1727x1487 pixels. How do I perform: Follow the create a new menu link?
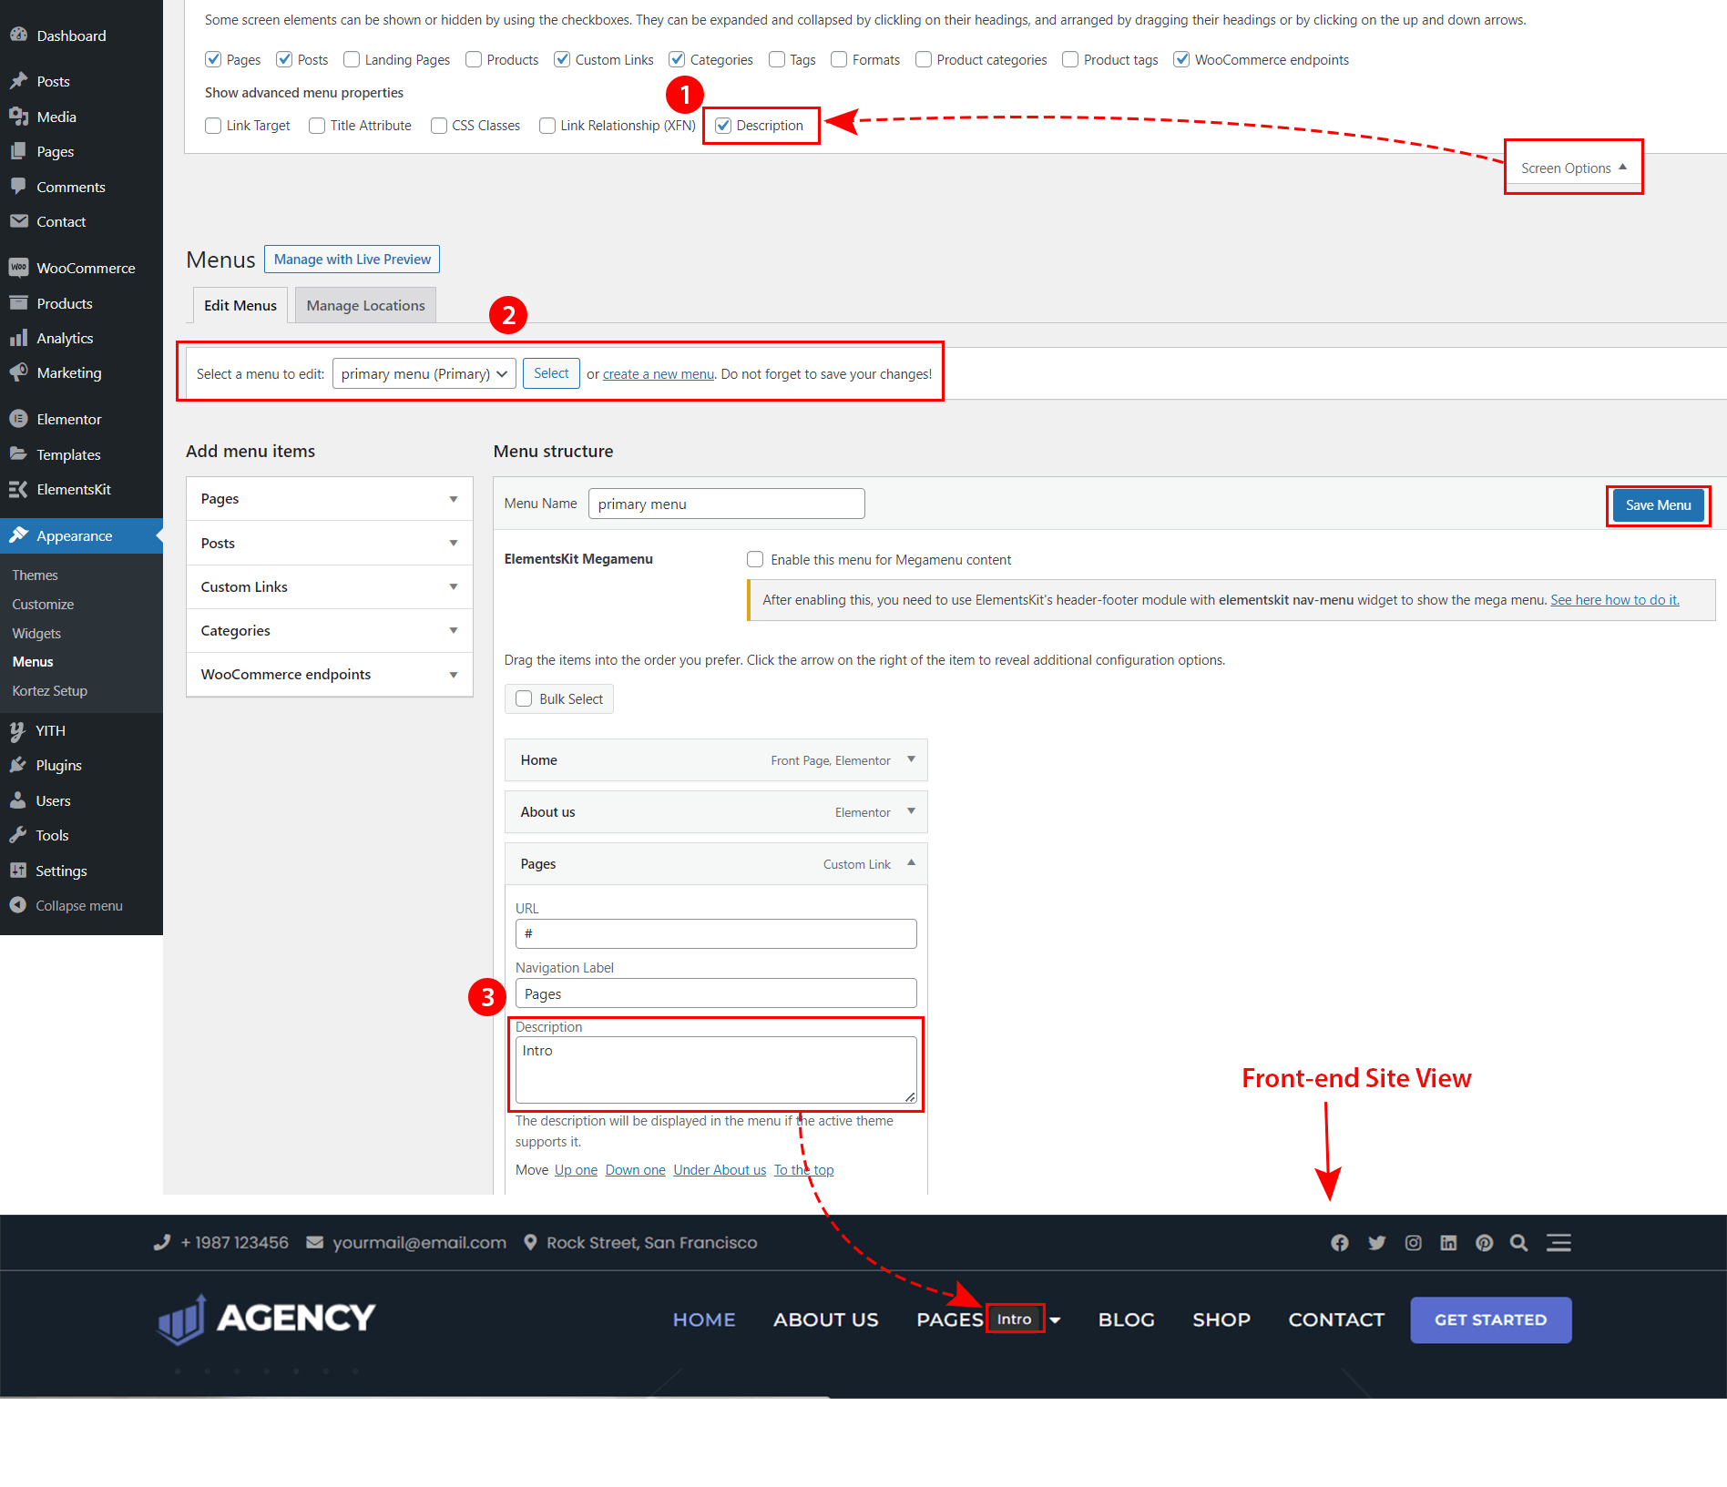(659, 374)
